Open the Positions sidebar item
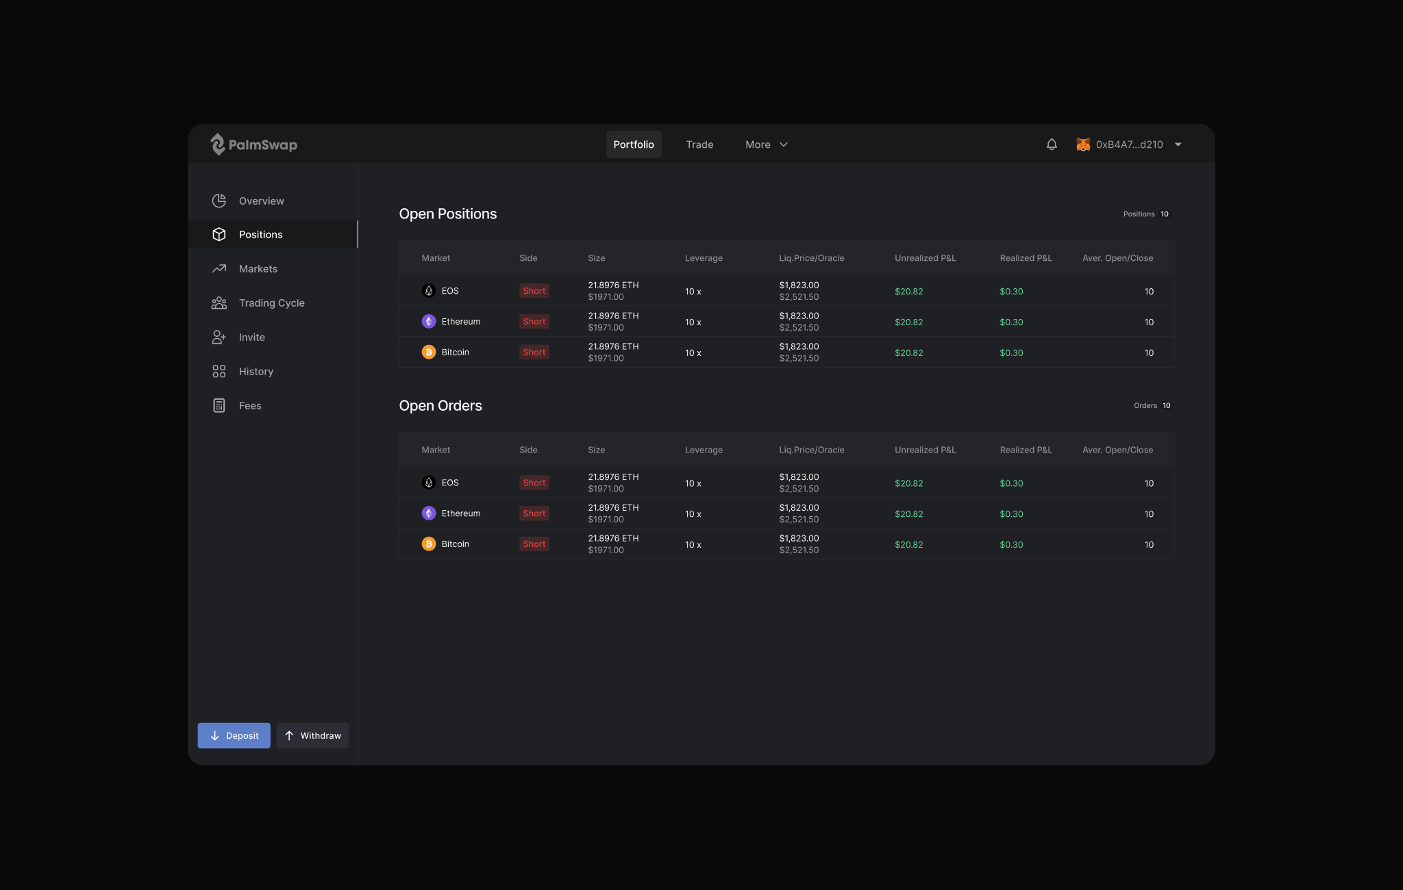The image size is (1403, 890). click(x=261, y=234)
